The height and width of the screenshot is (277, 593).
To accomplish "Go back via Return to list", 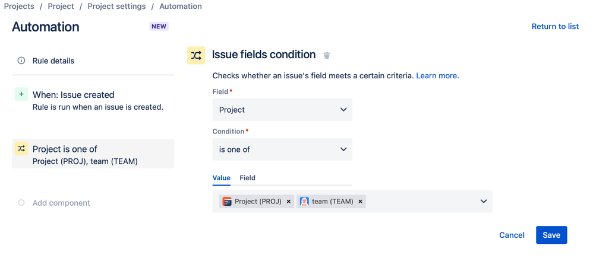I will point(555,27).
